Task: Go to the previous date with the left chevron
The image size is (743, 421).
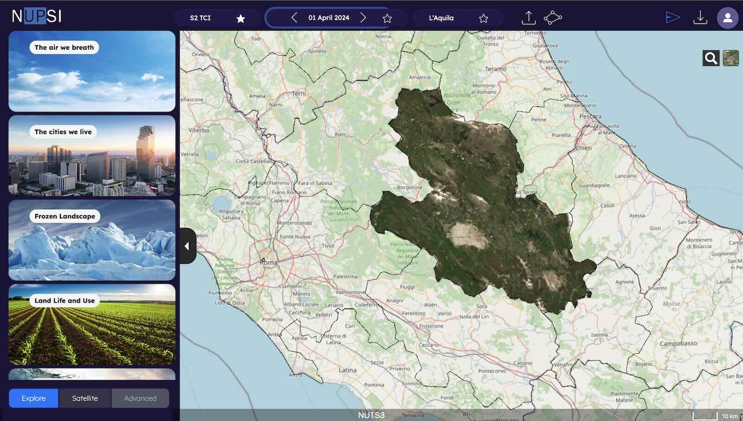Action: coord(294,18)
